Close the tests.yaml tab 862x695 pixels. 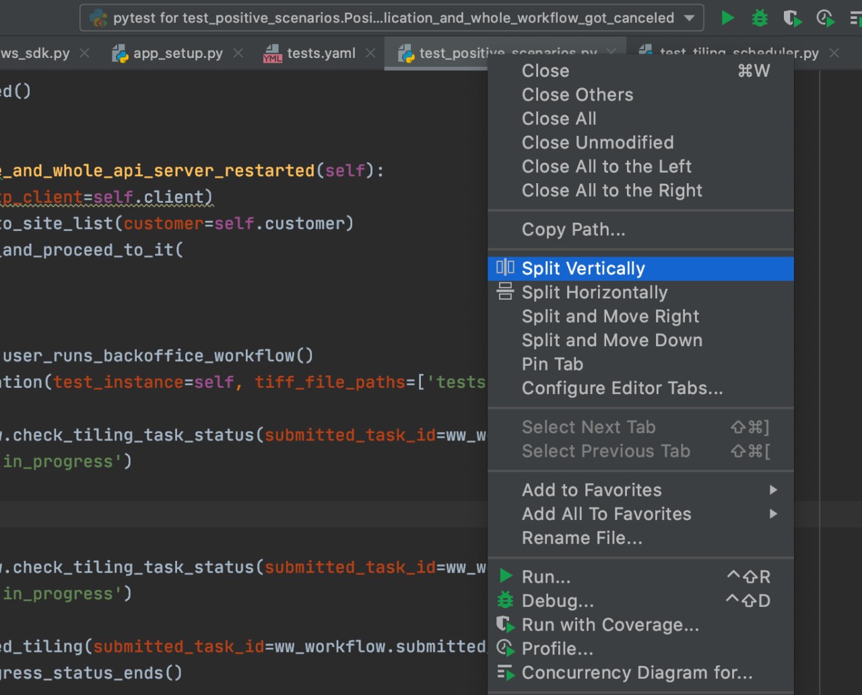pos(369,53)
